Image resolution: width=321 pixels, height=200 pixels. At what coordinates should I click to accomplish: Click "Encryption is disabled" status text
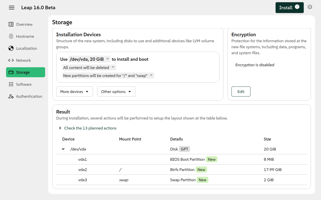tap(255, 65)
